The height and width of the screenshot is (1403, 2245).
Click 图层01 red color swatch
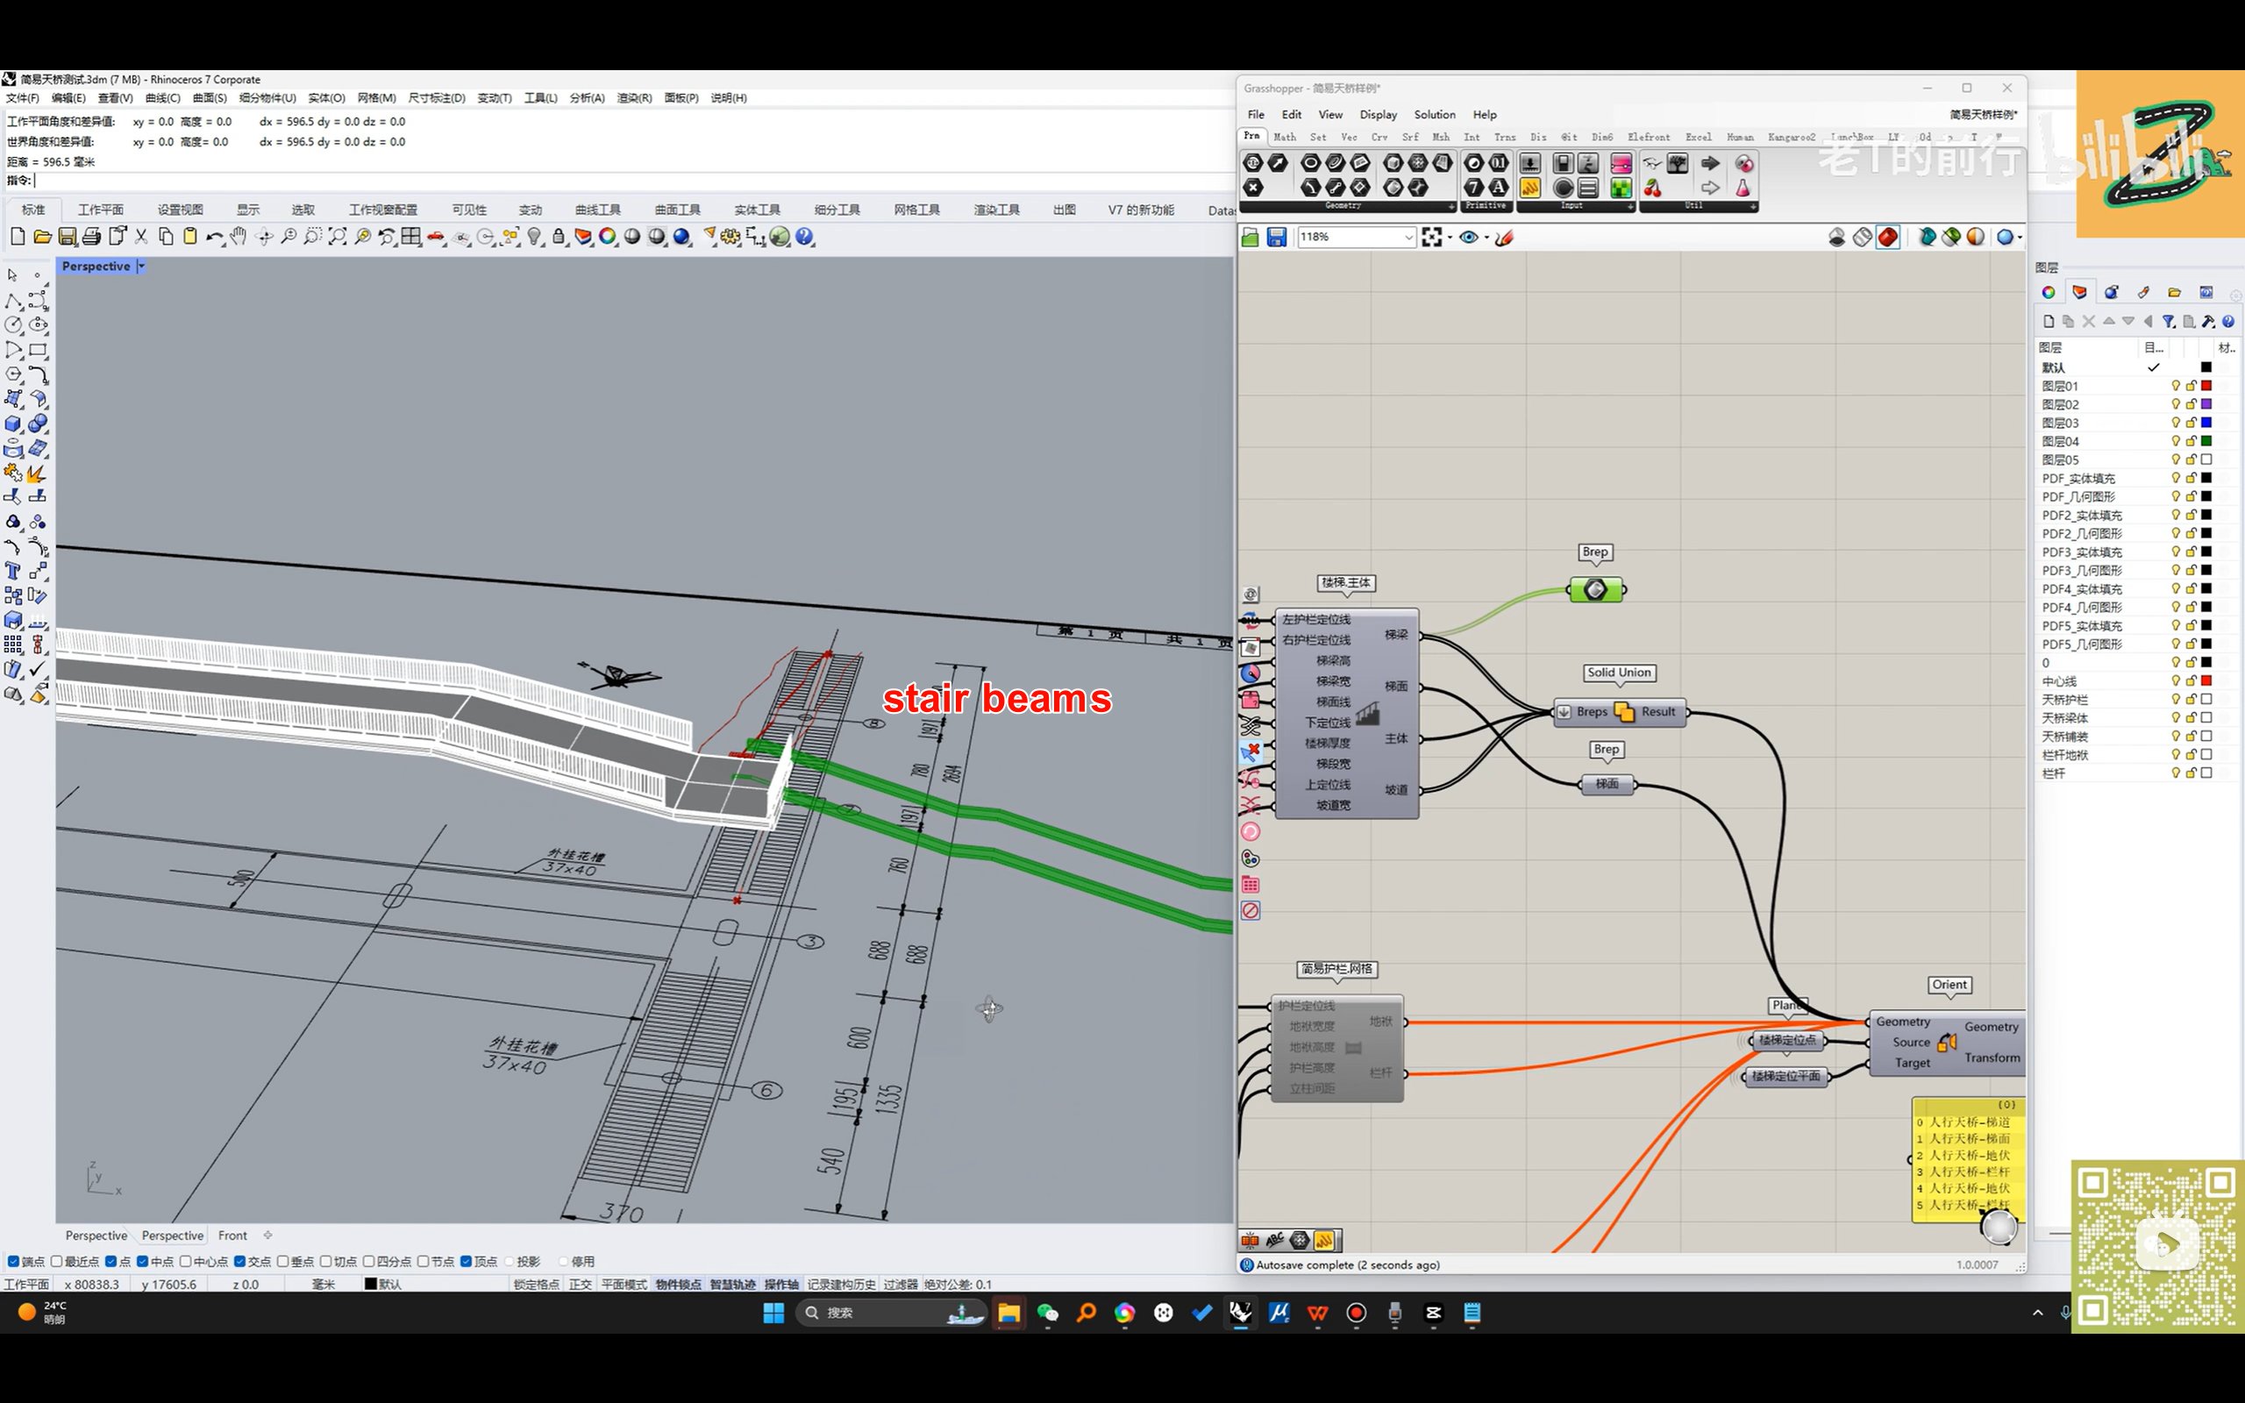coord(2206,386)
